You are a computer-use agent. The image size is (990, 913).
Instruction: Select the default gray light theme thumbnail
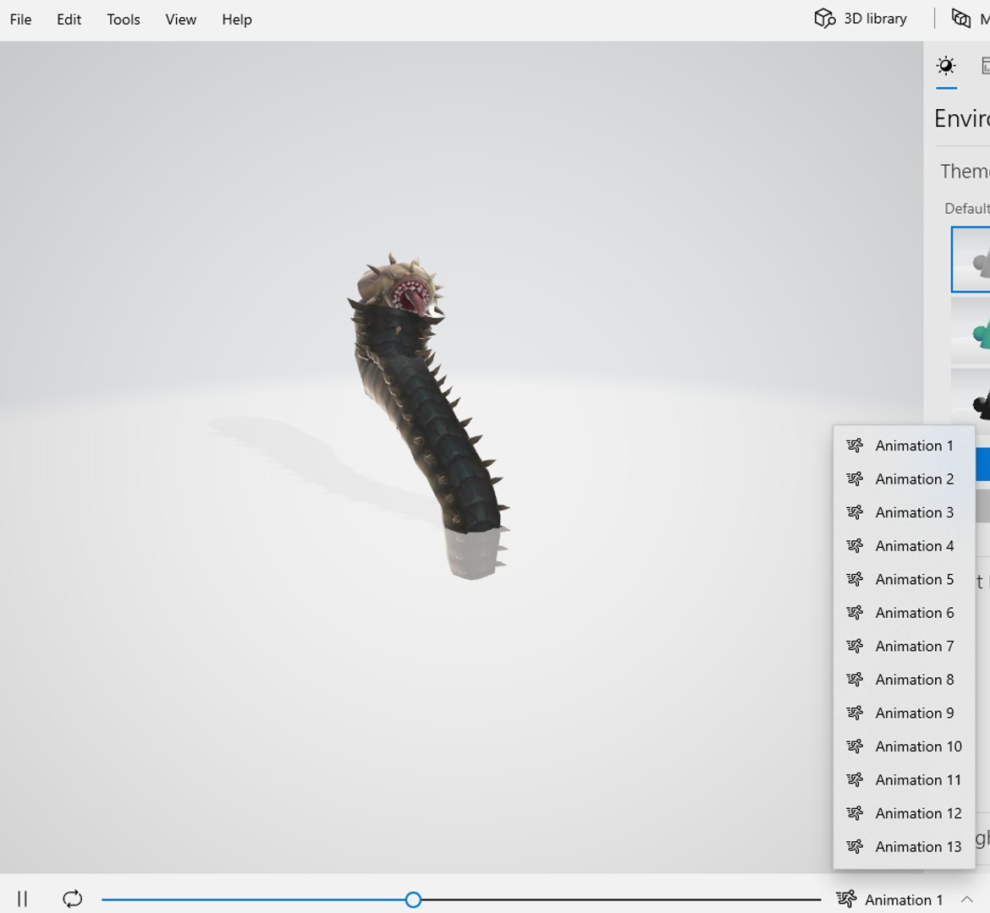point(971,260)
